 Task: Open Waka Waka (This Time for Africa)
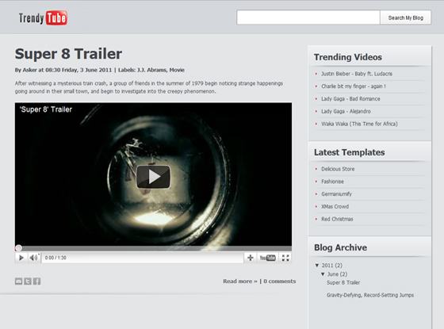click(359, 124)
